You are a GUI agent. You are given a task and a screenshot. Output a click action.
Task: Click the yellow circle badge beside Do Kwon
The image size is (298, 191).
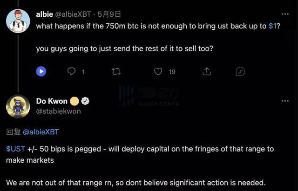click(74, 101)
